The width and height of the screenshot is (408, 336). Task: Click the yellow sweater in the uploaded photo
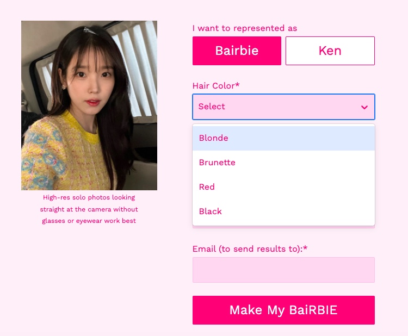click(x=65, y=155)
